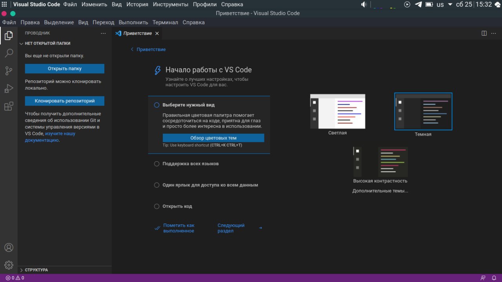Open the Правка menu
The height and width of the screenshot is (282, 502).
click(x=30, y=22)
